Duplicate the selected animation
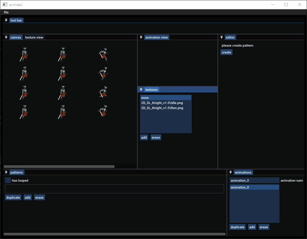The height and width of the screenshot is (239, 307). [238, 227]
